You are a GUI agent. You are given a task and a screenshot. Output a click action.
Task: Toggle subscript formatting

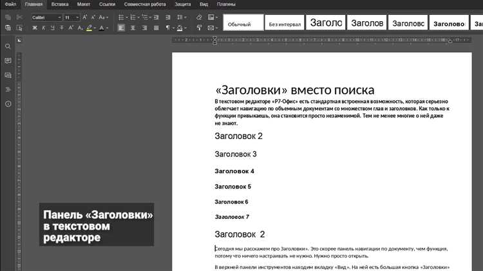point(80,28)
